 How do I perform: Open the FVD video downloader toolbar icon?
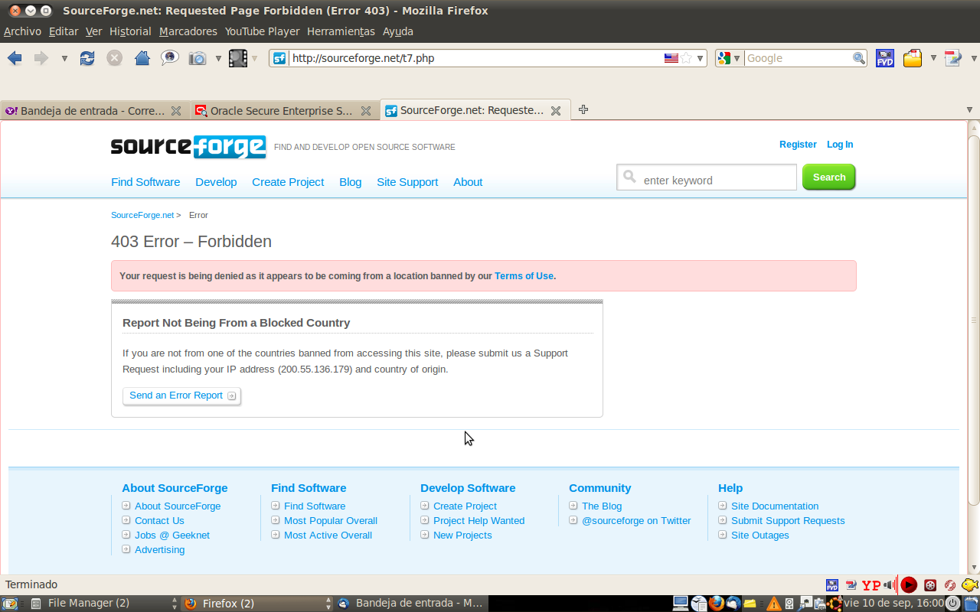coord(885,58)
